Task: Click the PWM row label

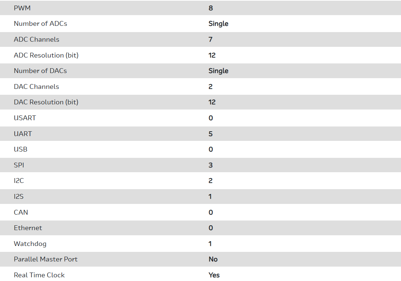Action: coord(22,8)
